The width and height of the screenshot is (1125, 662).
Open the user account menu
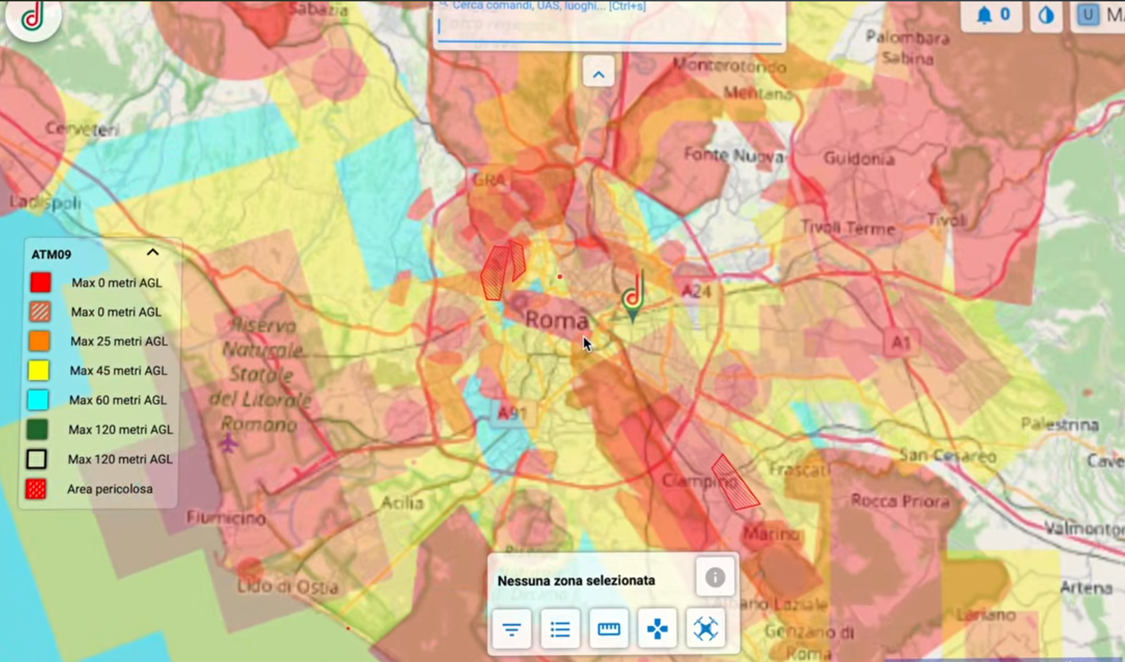click(x=1088, y=15)
